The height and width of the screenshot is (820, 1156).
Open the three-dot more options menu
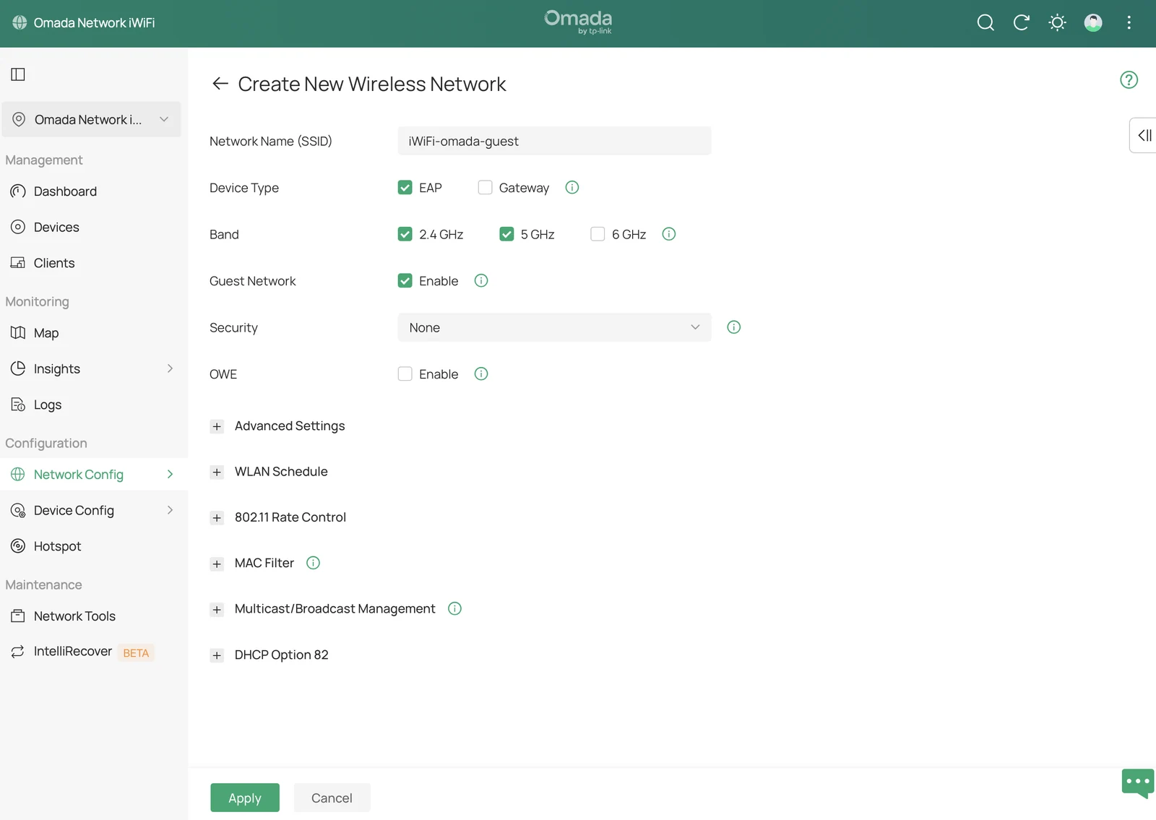[x=1129, y=23]
